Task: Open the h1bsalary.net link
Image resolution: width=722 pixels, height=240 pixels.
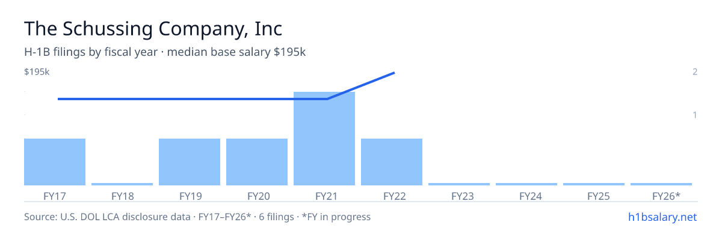Action: [662, 217]
